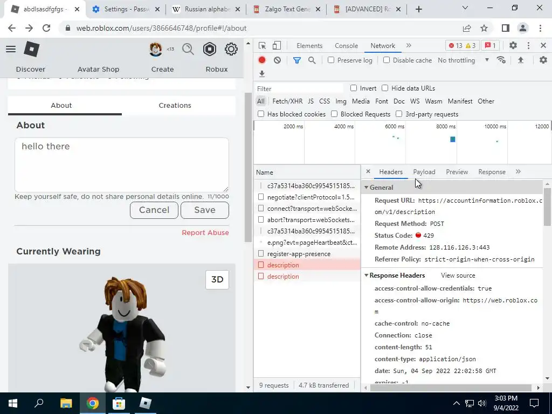Tick checkbox beside negotiate?clientProtocol request
The width and height of the screenshot is (552, 414).
tap(261, 197)
